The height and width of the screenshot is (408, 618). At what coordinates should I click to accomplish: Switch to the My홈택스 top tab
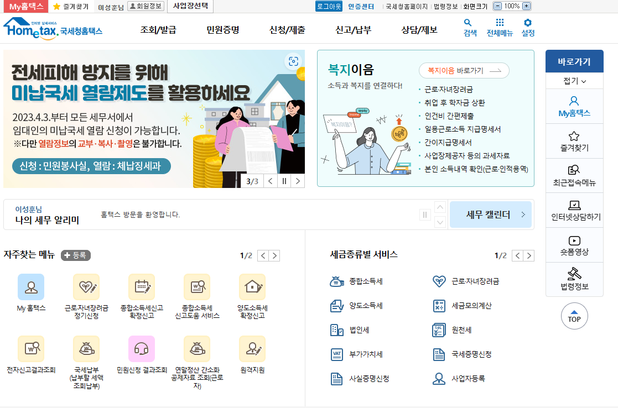pyautogui.click(x=25, y=6)
